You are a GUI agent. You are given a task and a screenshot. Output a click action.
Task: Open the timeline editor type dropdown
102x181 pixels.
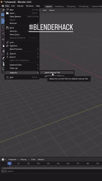[4, 160]
